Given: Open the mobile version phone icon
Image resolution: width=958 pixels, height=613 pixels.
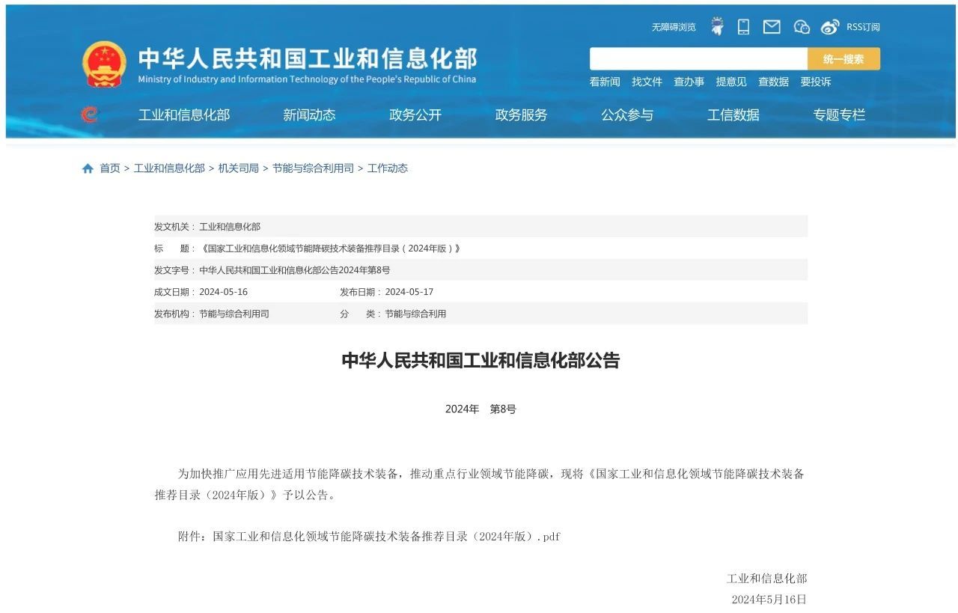Looking at the screenshot, I should coord(743,27).
